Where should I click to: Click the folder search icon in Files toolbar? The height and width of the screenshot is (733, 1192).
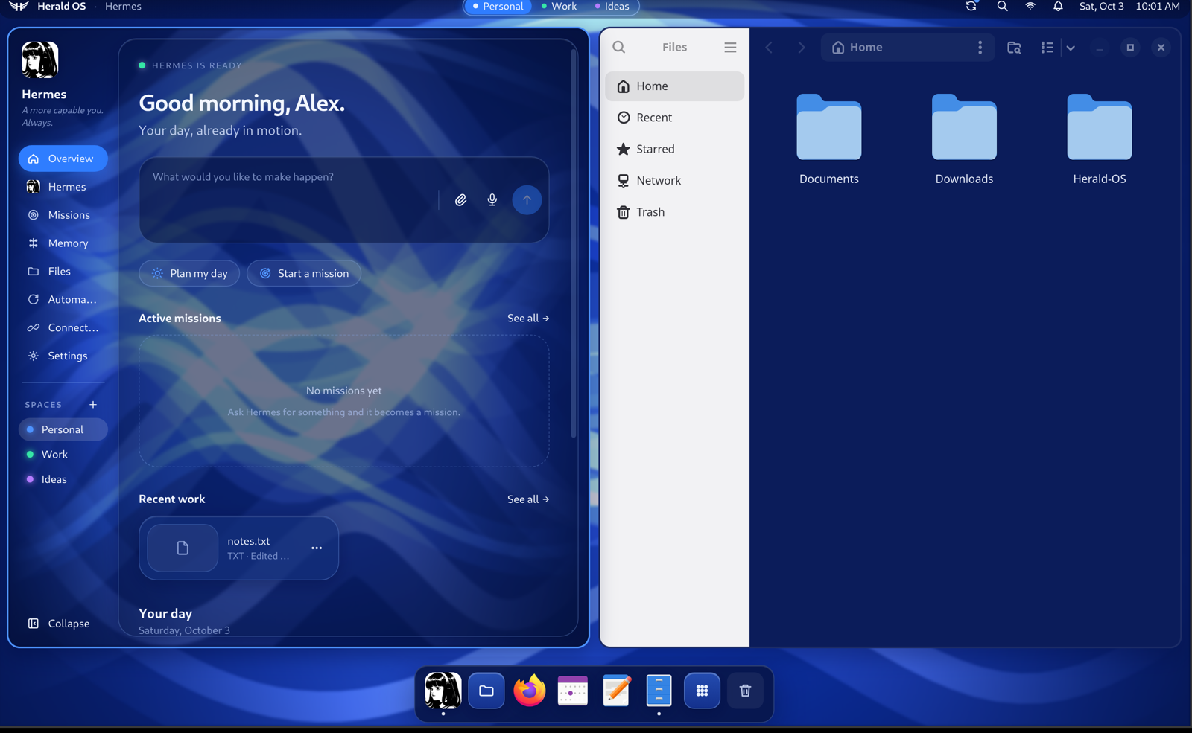pyautogui.click(x=1014, y=48)
